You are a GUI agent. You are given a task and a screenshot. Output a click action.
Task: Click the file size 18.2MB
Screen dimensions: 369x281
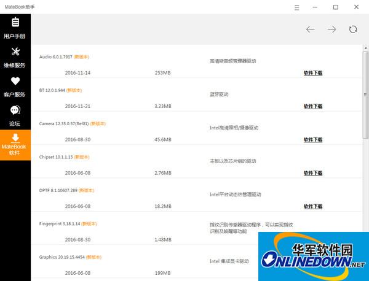coord(163,206)
